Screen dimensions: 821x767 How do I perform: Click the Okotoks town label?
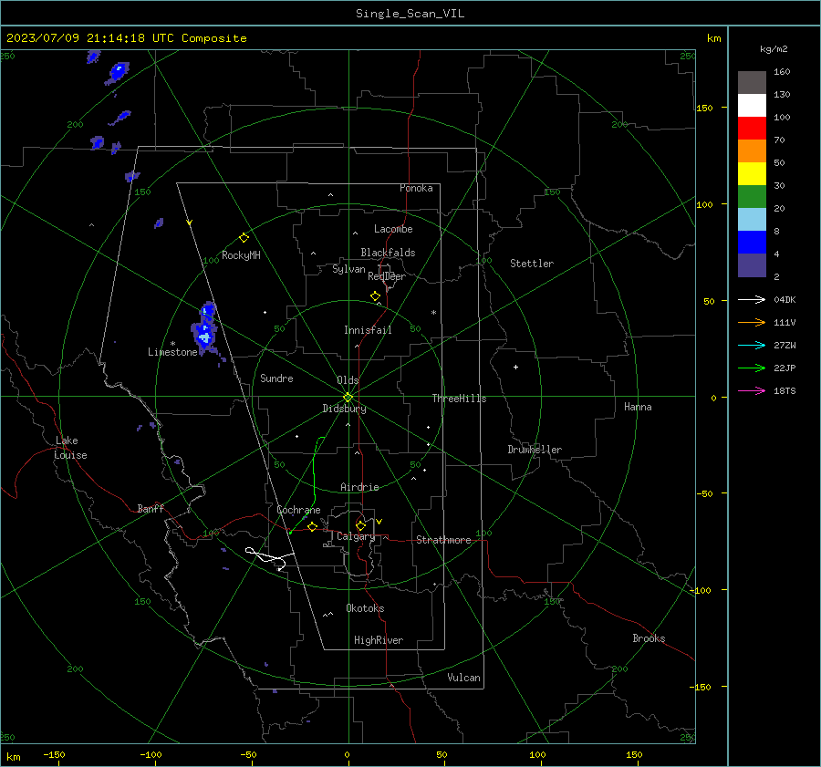(x=365, y=608)
